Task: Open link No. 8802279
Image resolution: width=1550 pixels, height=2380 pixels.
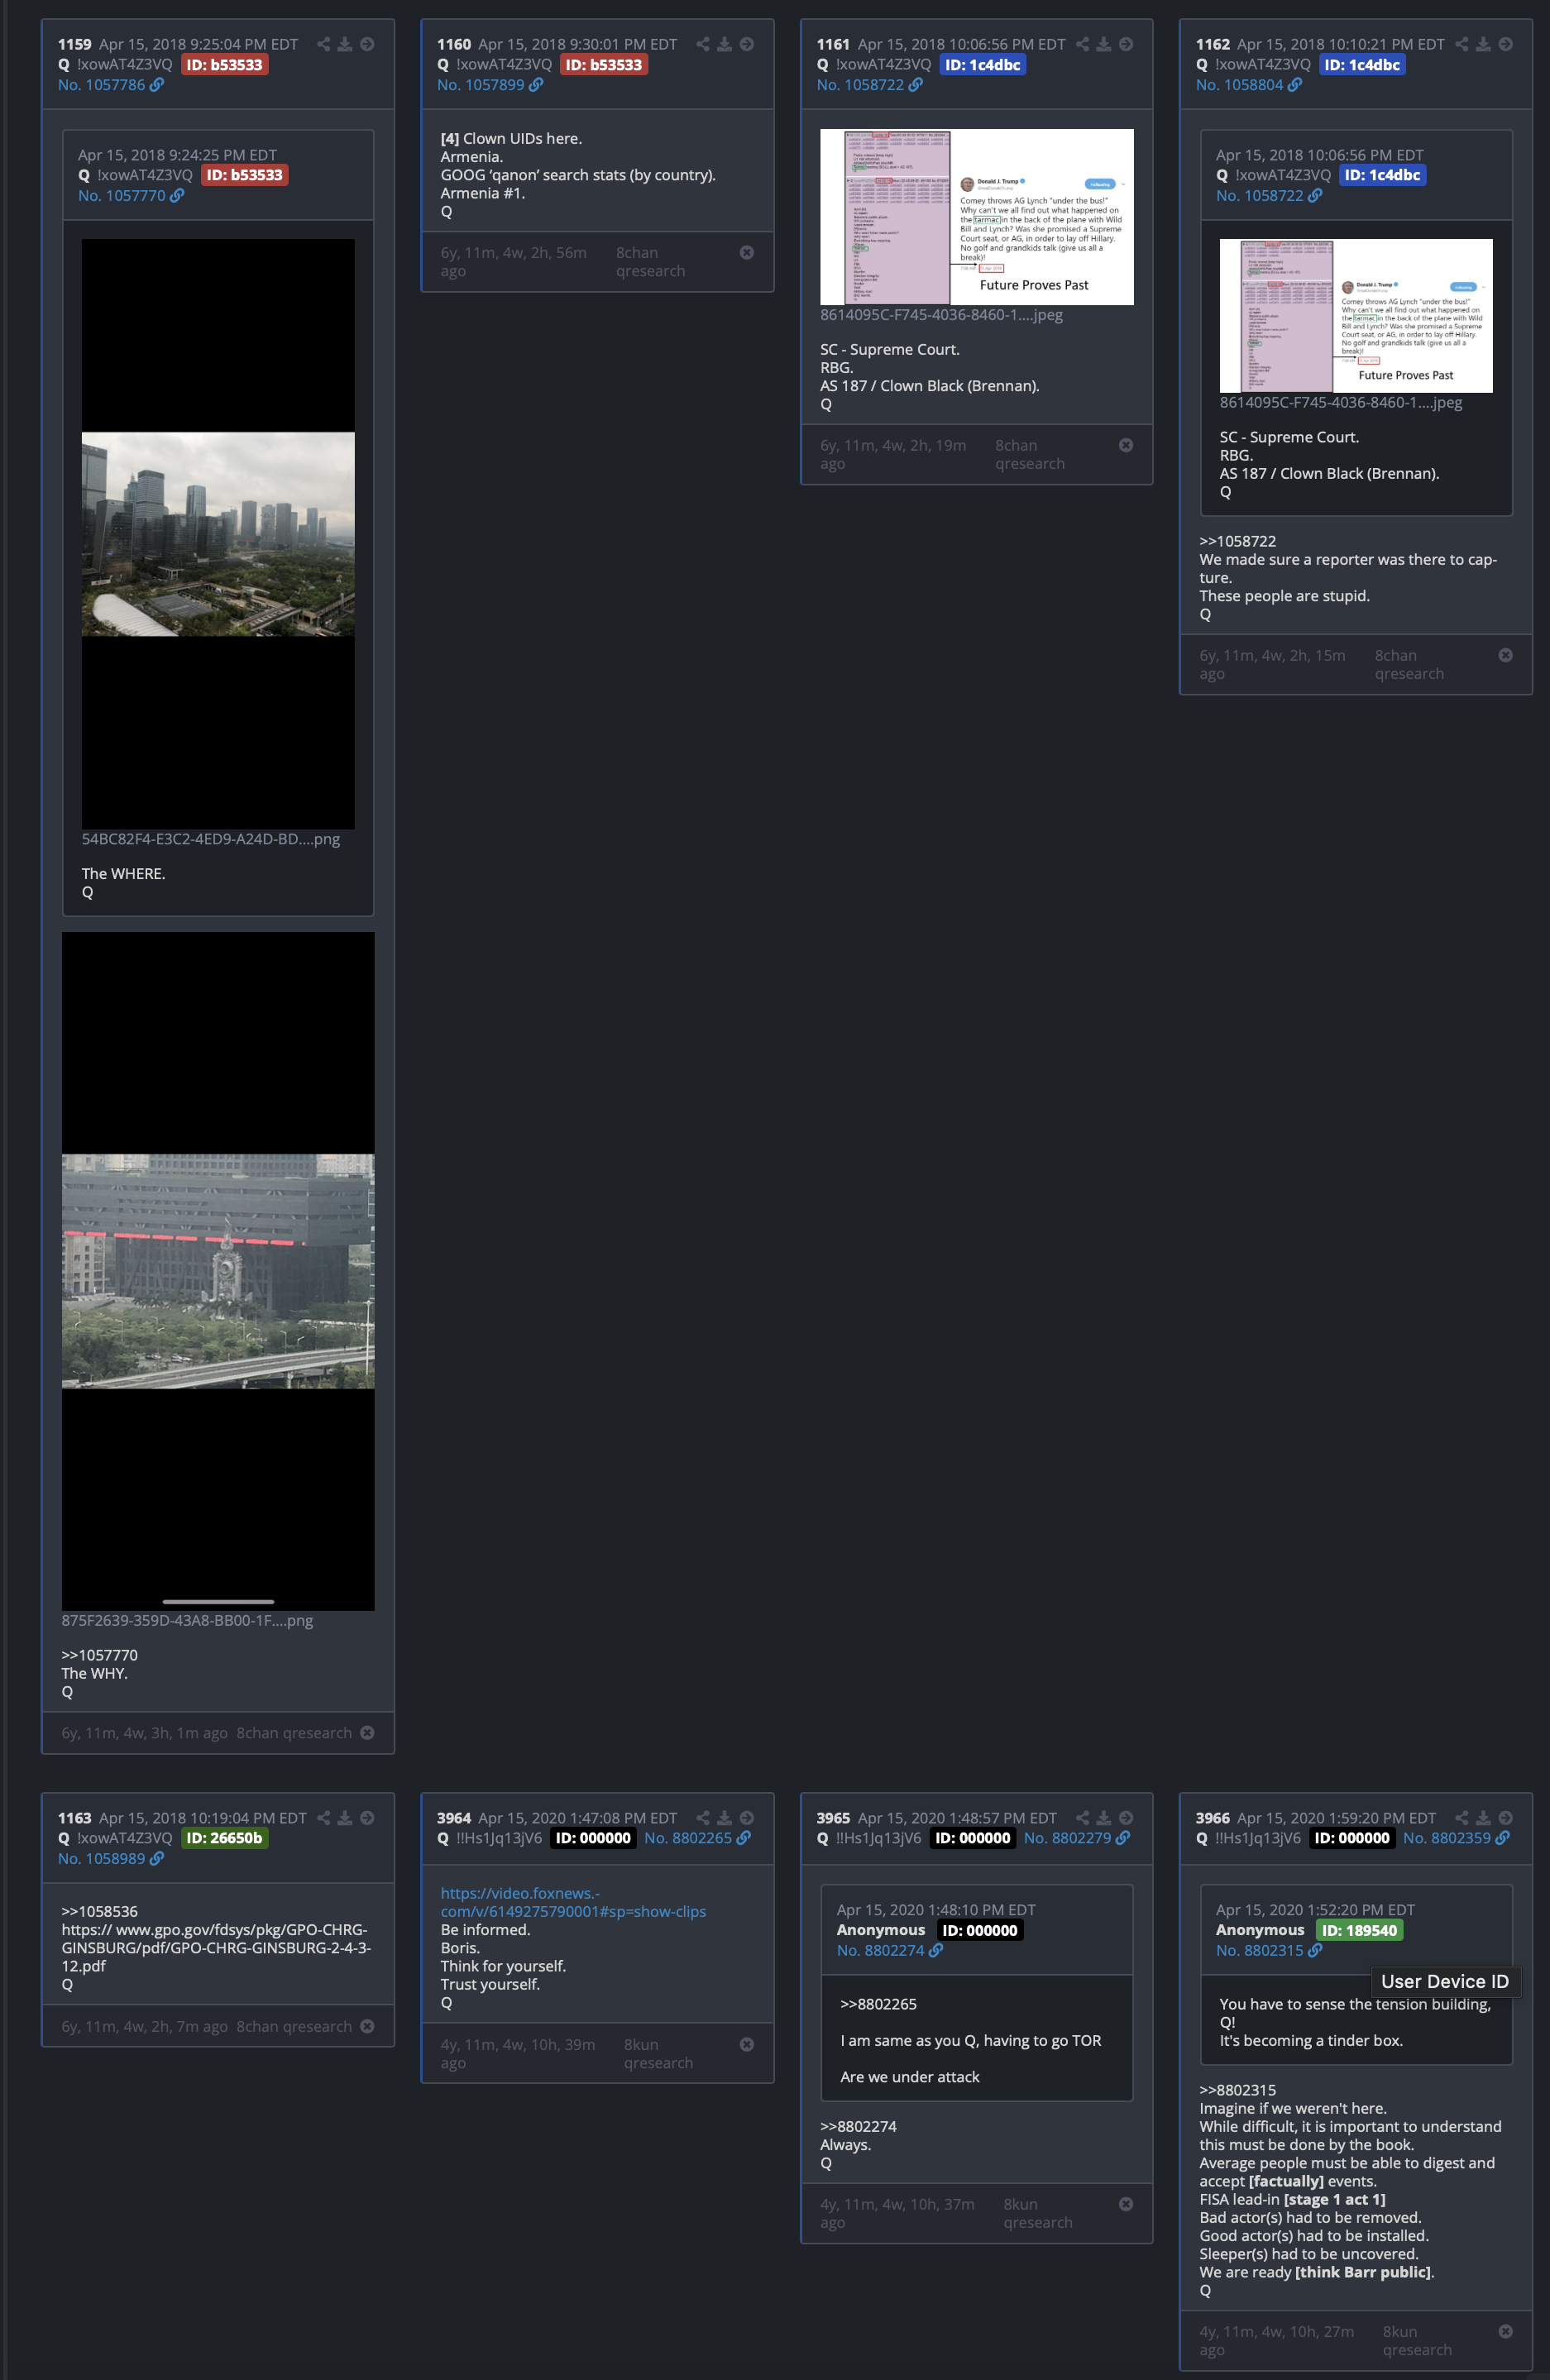Action: point(1077,1838)
